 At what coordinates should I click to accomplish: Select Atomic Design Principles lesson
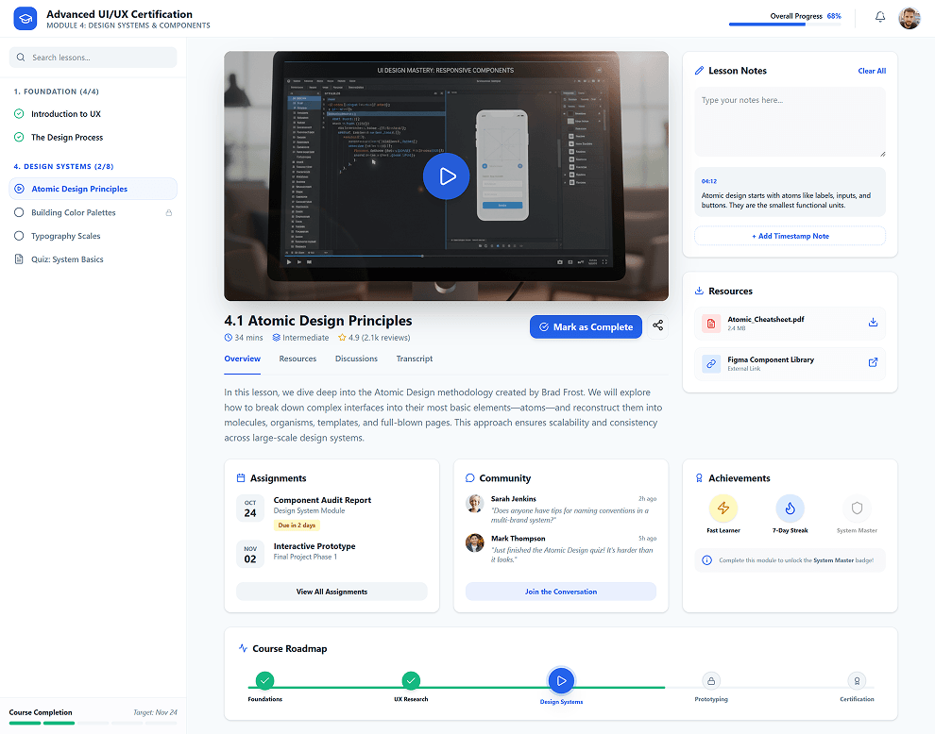[x=93, y=189]
